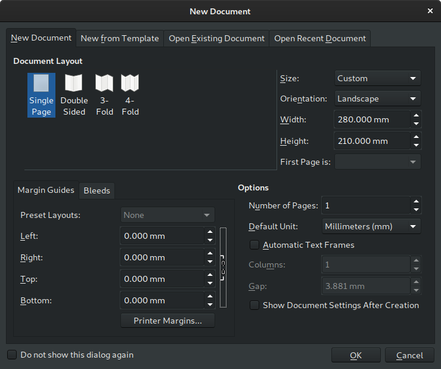Select the Margin Guides tab
Viewport: 441px width, 369px height.
[46, 190]
